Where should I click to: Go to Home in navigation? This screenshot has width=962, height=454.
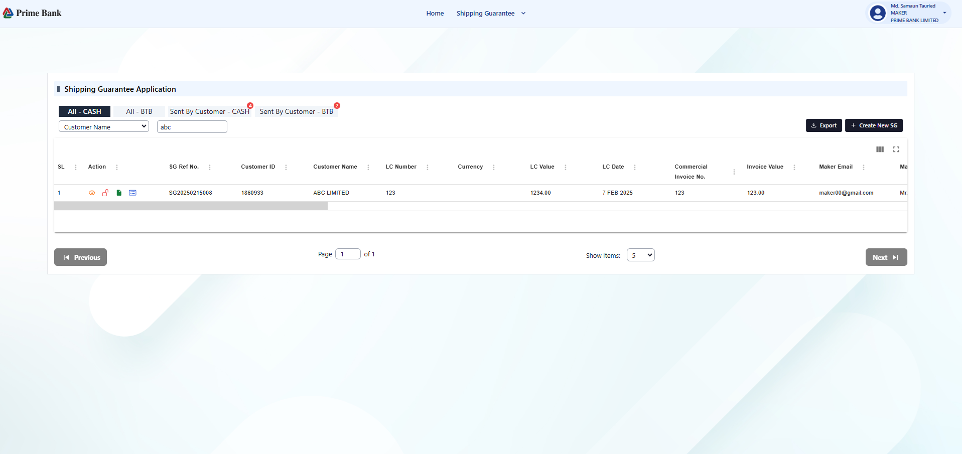[x=435, y=14]
